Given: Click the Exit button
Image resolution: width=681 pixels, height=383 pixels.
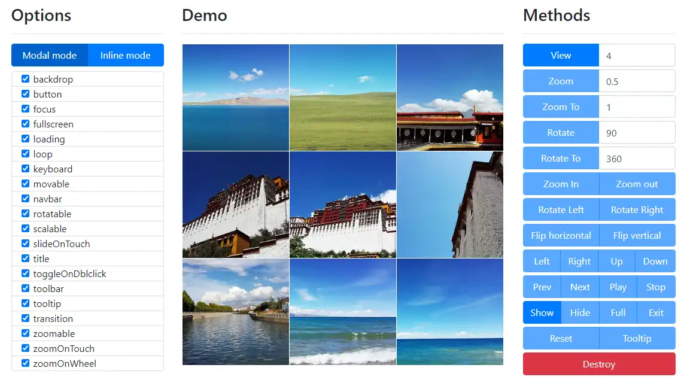Looking at the screenshot, I should pos(656,312).
